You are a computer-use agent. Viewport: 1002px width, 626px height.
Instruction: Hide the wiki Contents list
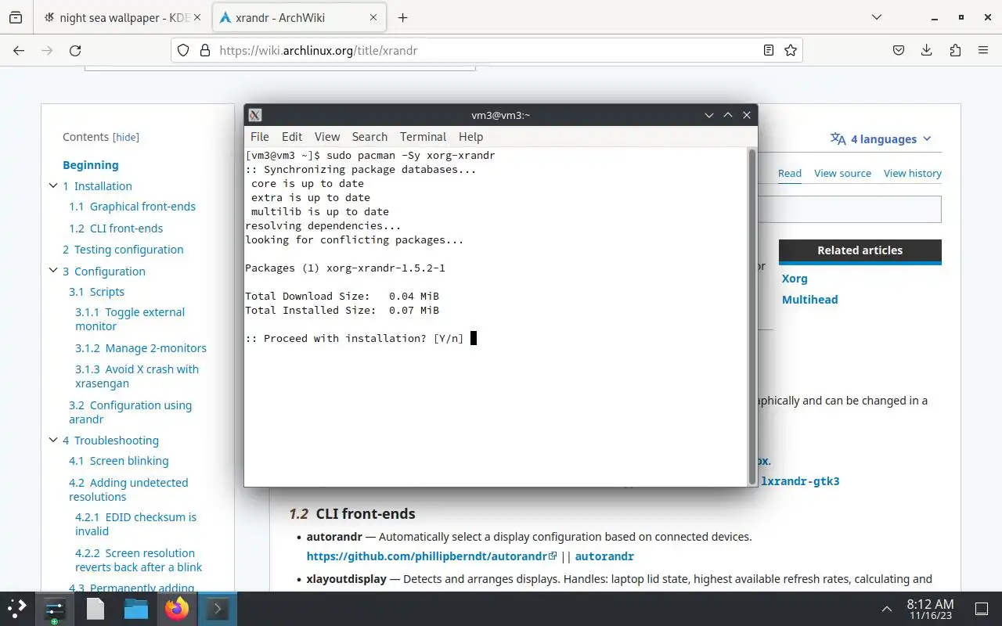[126, 137]
